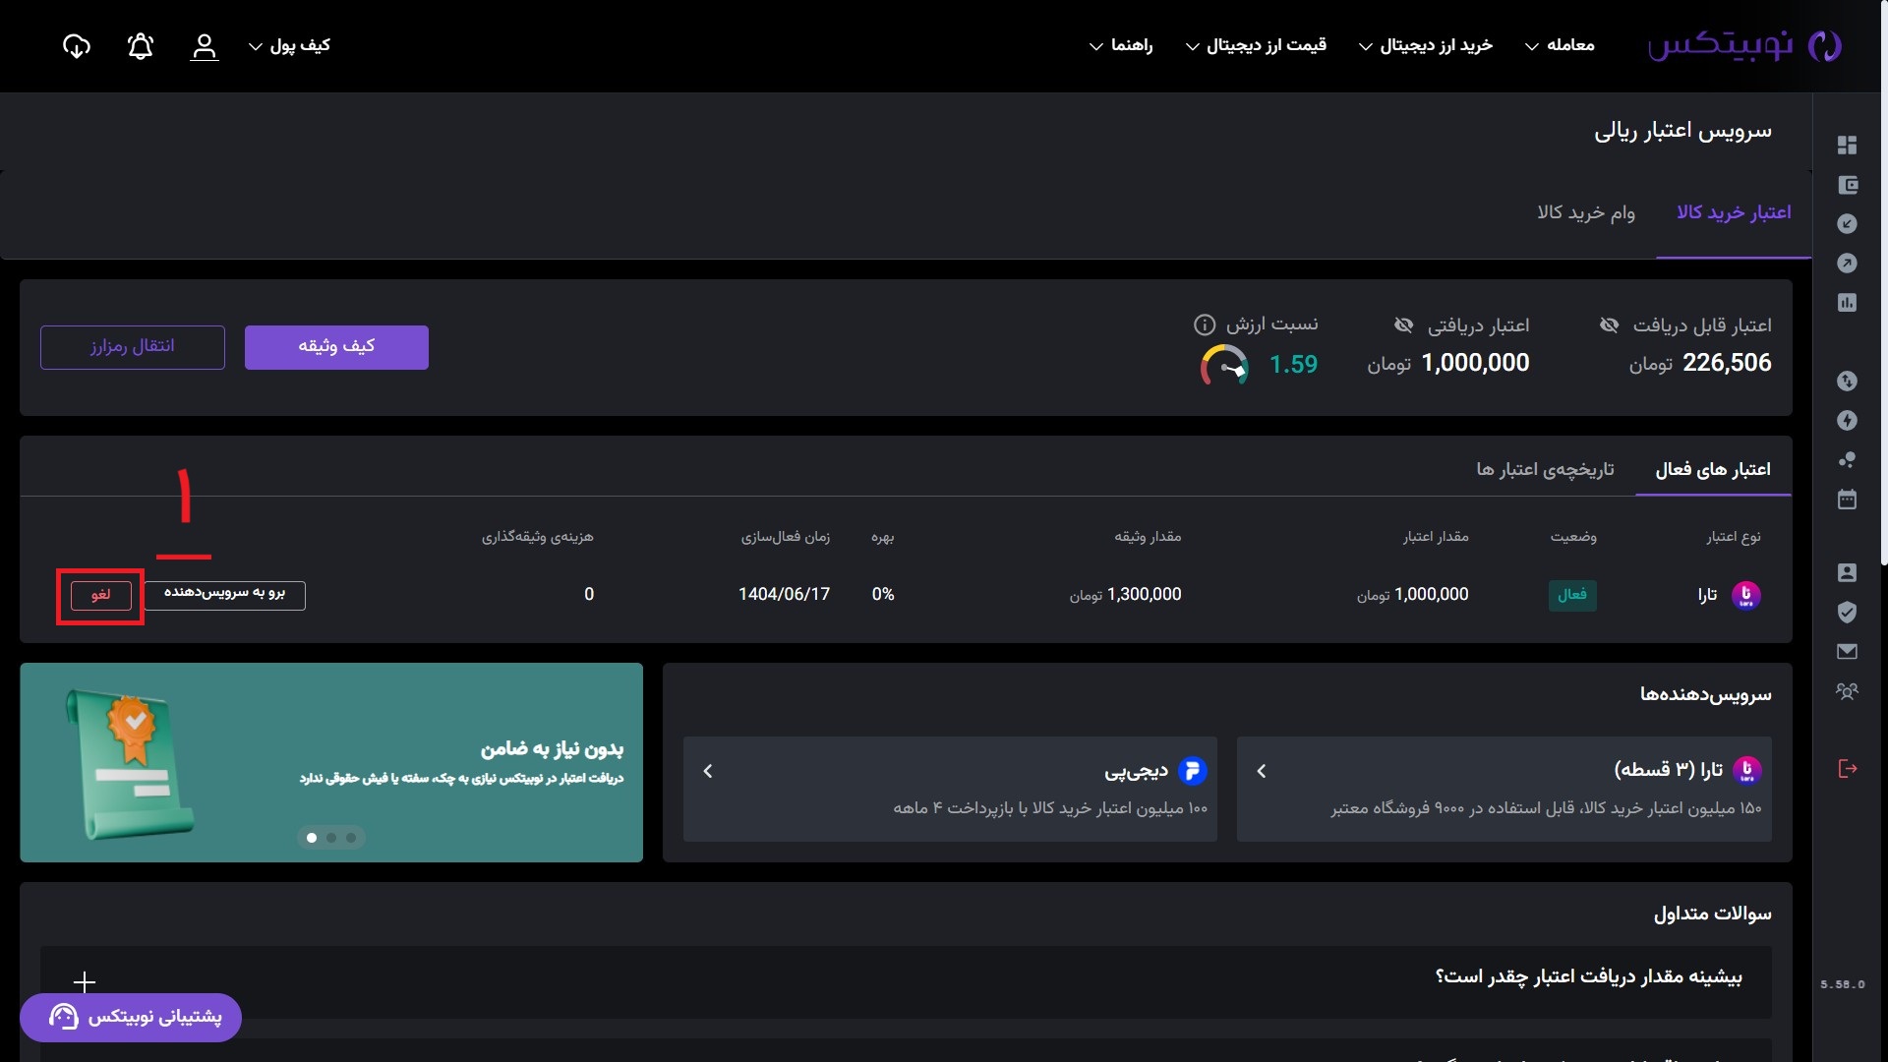Click the value ratio info icon
The height and width of the screenshot is (1062, 1888).
(1204, 324)
